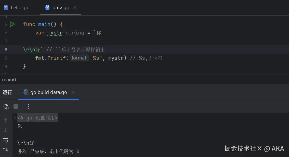Toggle soft-wrap in the run console
Viewport: 289px width, 157px height.
5,140
